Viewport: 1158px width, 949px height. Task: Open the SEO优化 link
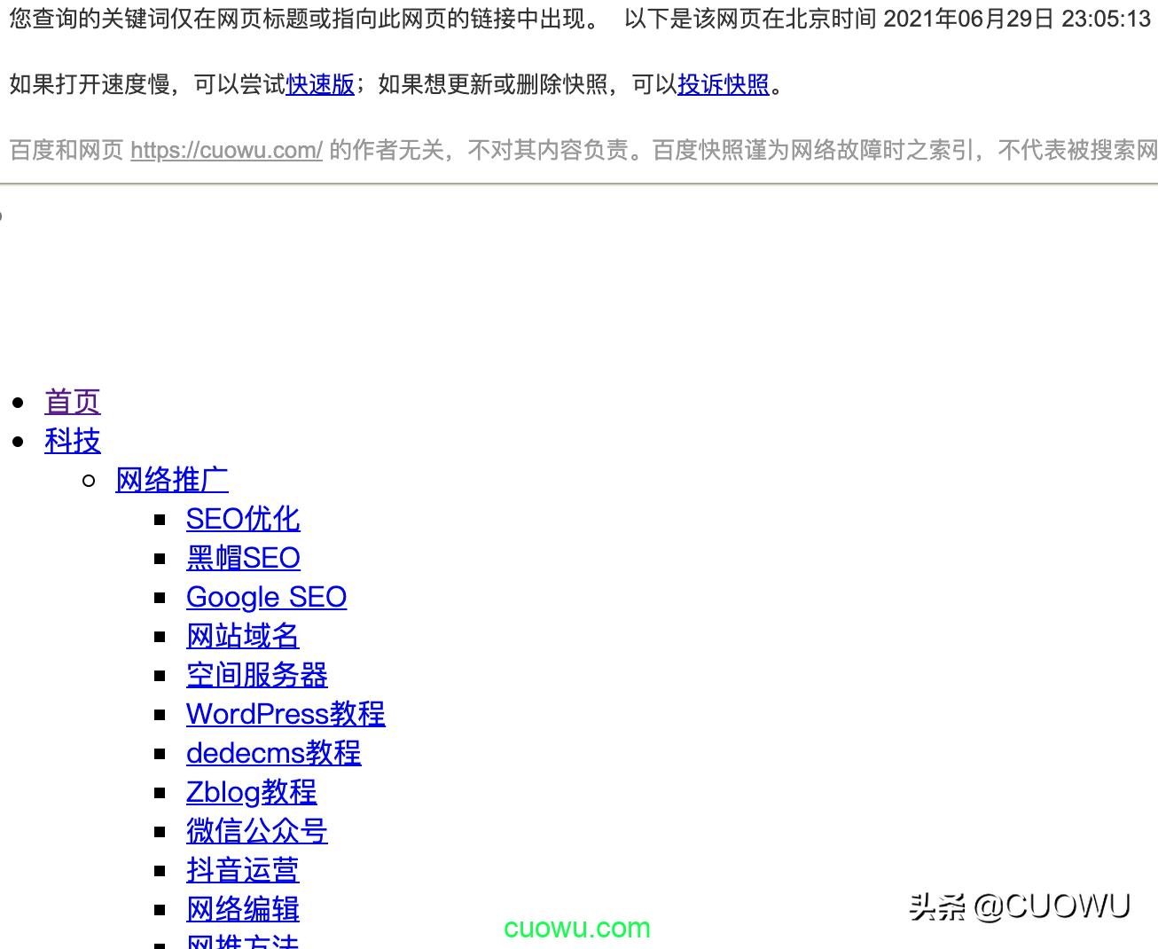tap(243, 519)
